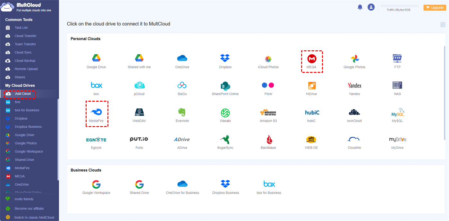The height and width of the screenshot is (221, 449).
Task: Open the user account avatar
Action: coord(371,7)
